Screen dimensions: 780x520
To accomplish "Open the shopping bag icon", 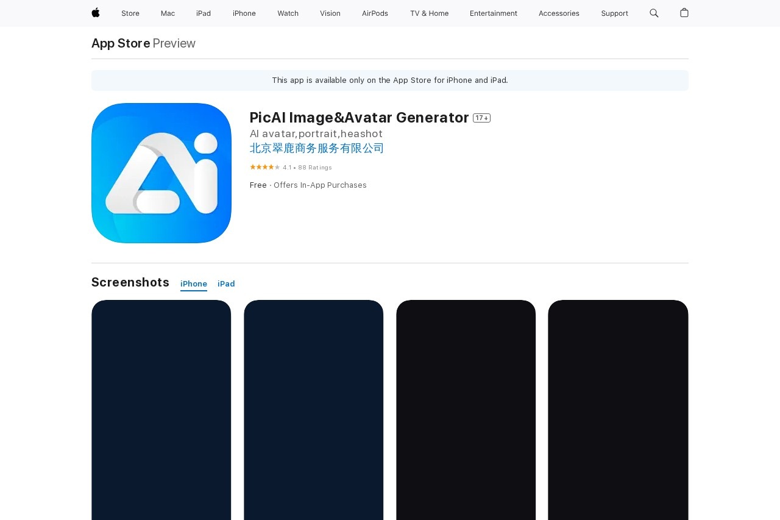I will [684, 13].
